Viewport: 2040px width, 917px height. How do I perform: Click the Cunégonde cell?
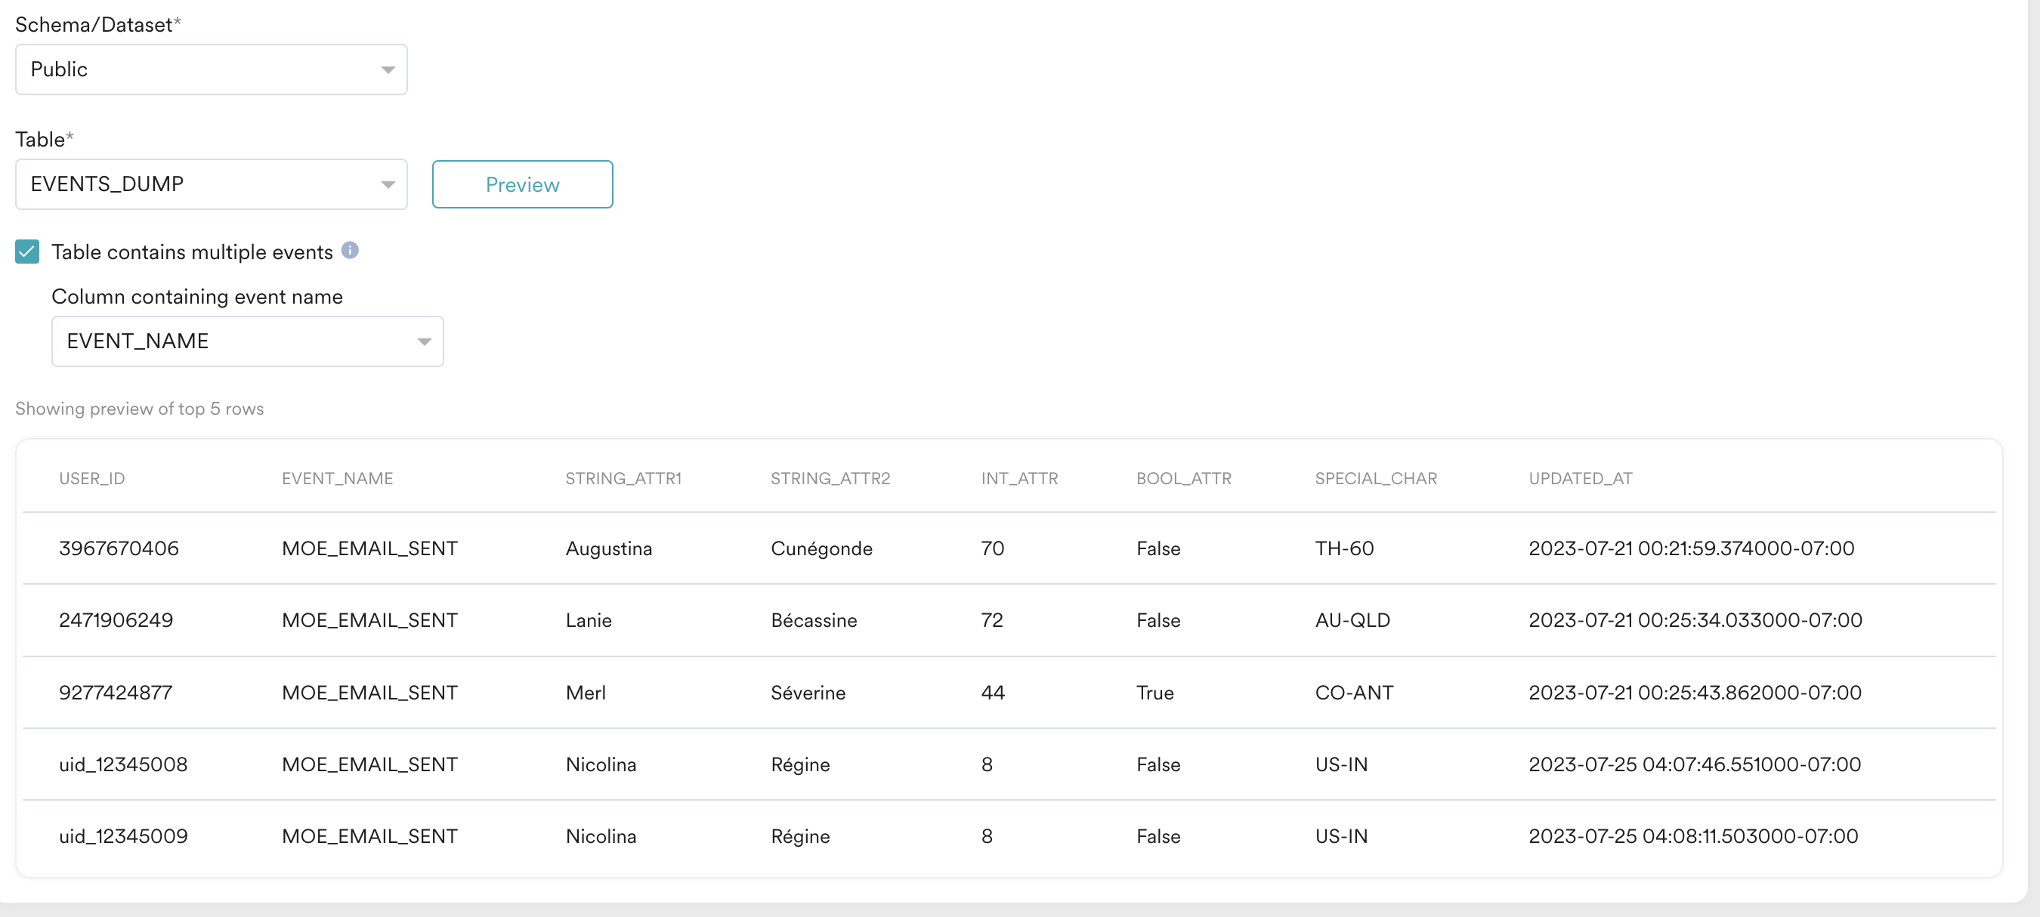821,548
